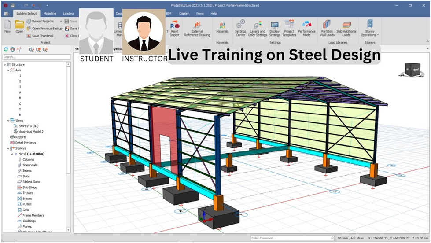Viewport: 431px width, 243px height.
Task: Click the Storey Operations icon
Action: pyautogui.click(x=370, y=24)
